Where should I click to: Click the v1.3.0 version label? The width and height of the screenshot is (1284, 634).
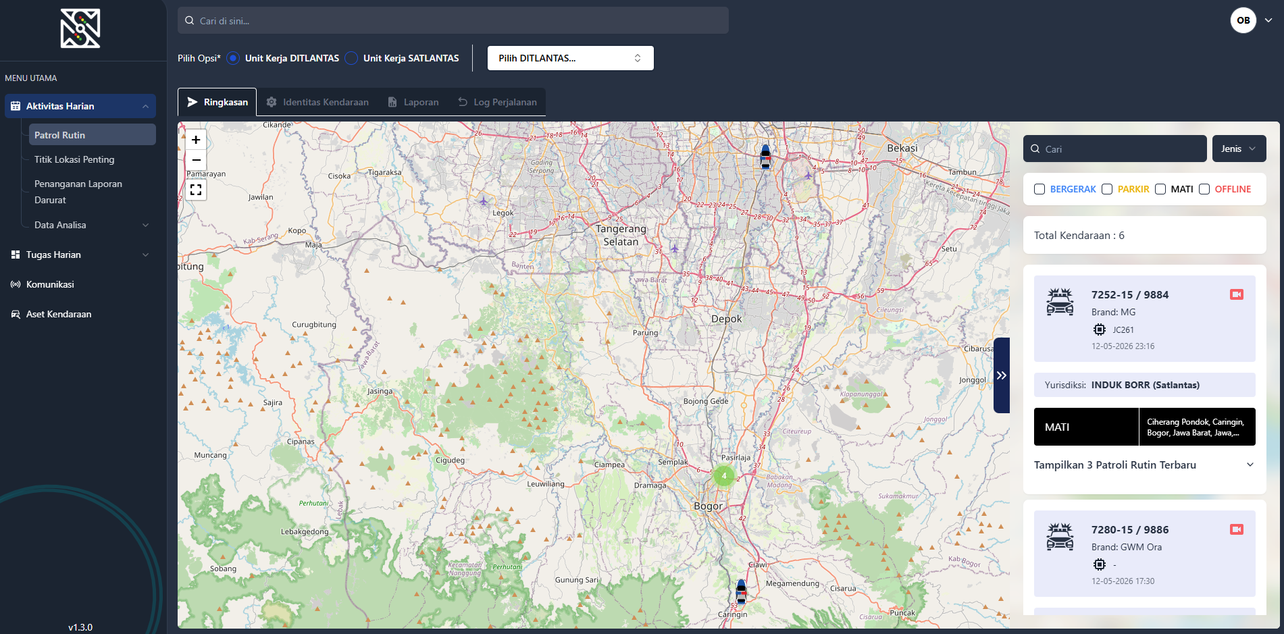tap(80, 627)
